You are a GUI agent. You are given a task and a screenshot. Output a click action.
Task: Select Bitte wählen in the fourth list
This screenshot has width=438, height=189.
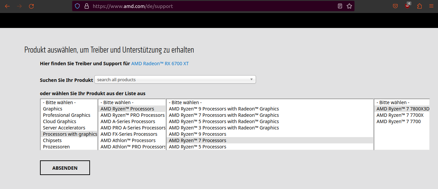pos(402,102)
